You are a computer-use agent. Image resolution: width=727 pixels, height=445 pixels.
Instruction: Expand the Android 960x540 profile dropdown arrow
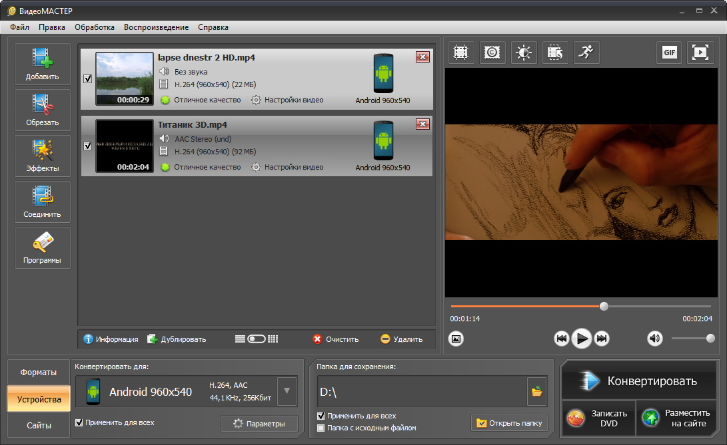click(x=287, y=391)
